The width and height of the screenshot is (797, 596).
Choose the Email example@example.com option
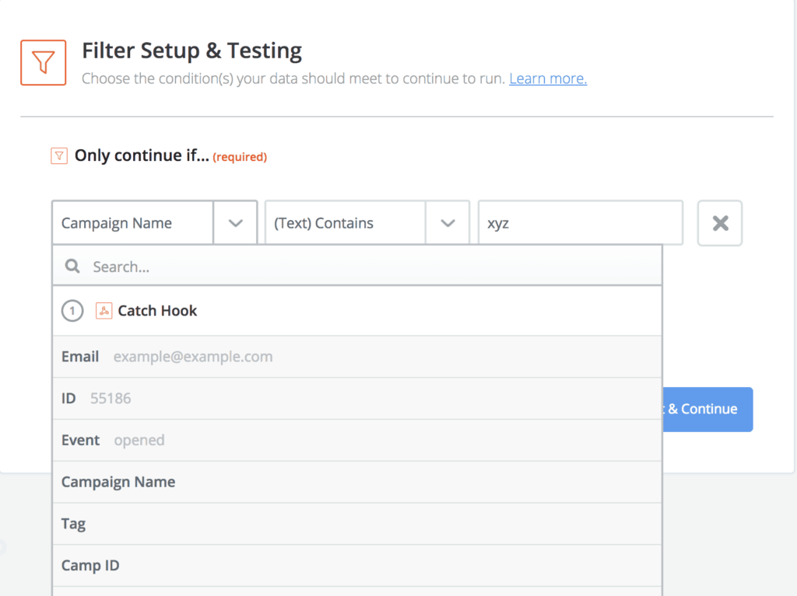click(357, 357)
